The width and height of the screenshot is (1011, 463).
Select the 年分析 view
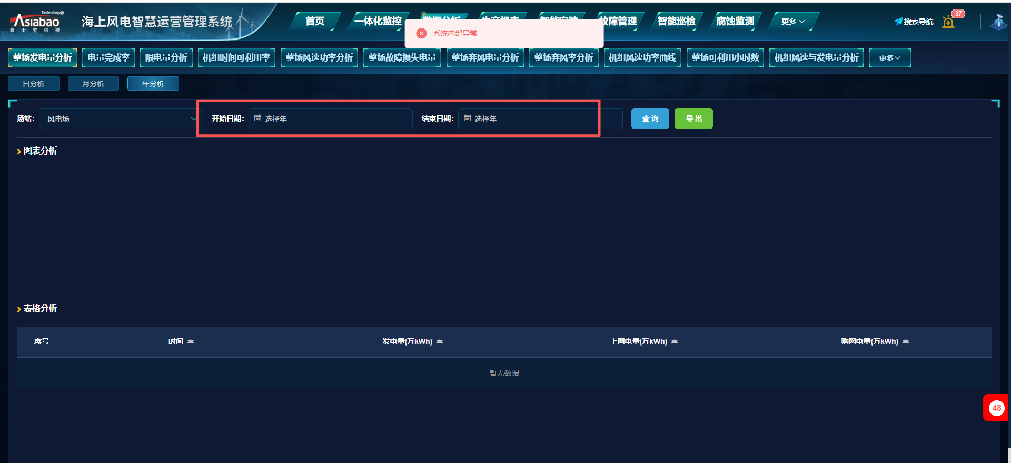coord(153,84)
